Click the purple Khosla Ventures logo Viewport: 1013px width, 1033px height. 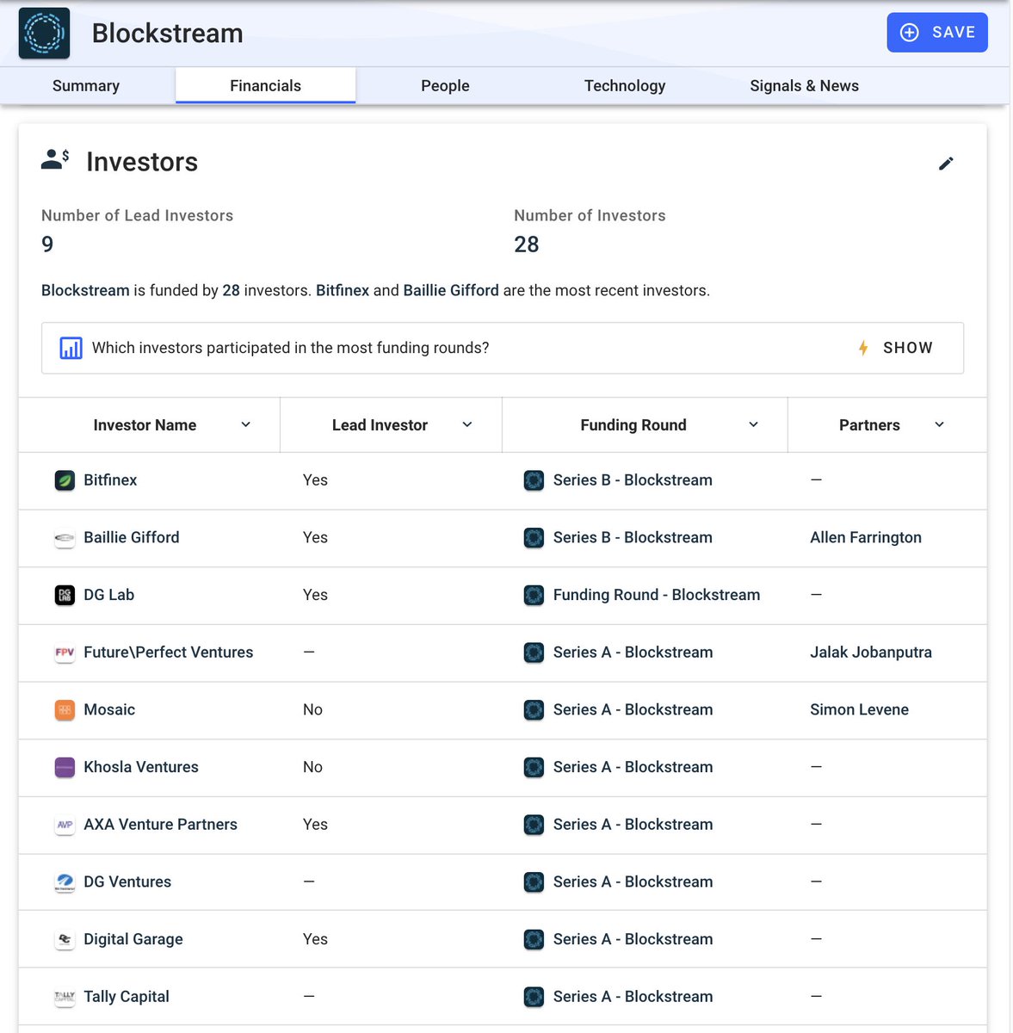pos(65,767)
